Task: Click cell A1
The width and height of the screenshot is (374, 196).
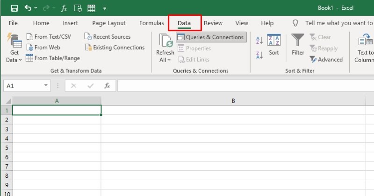Action: click(x=57, y=110)
